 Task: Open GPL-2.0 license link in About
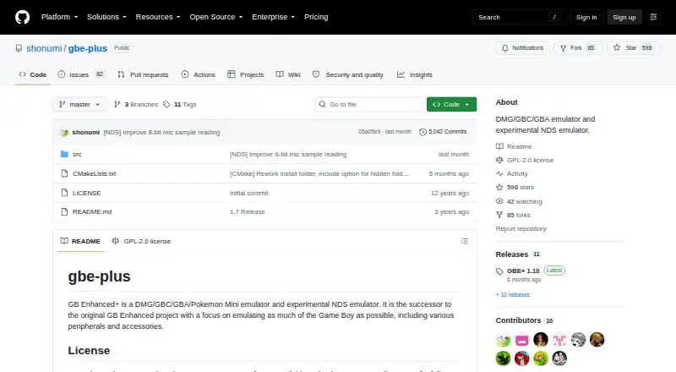pyautogui.click(x=525, y=160)
